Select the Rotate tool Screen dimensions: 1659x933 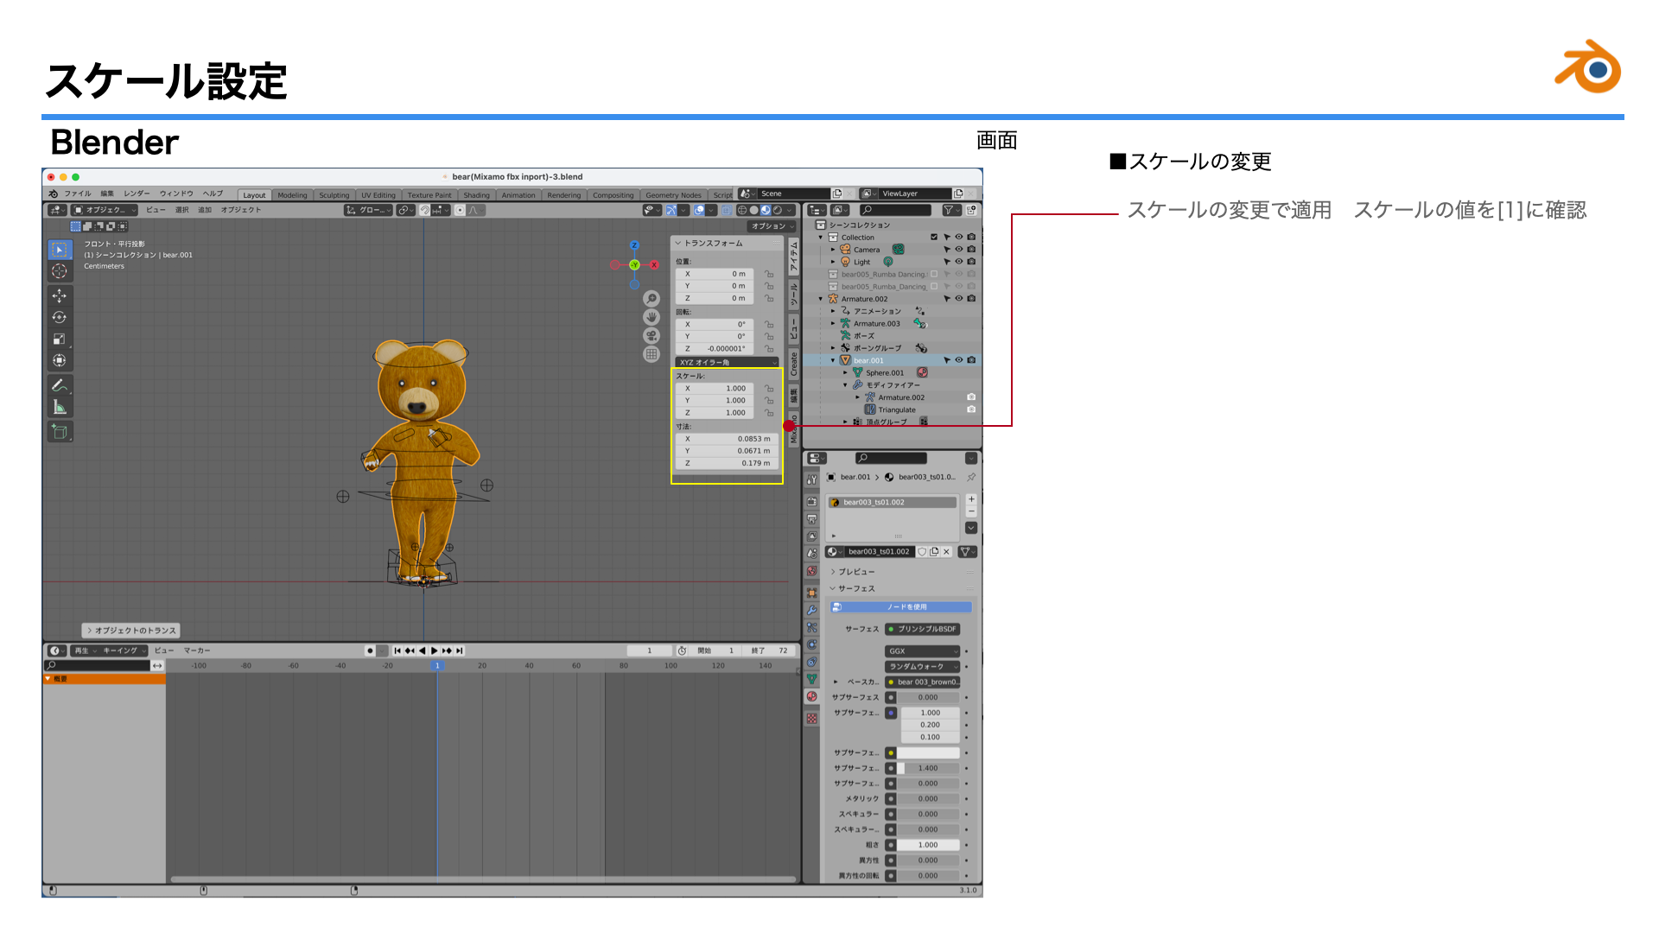point(59,318)
